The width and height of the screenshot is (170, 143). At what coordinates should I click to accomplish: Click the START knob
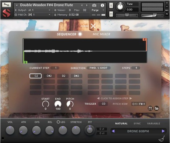45,104
